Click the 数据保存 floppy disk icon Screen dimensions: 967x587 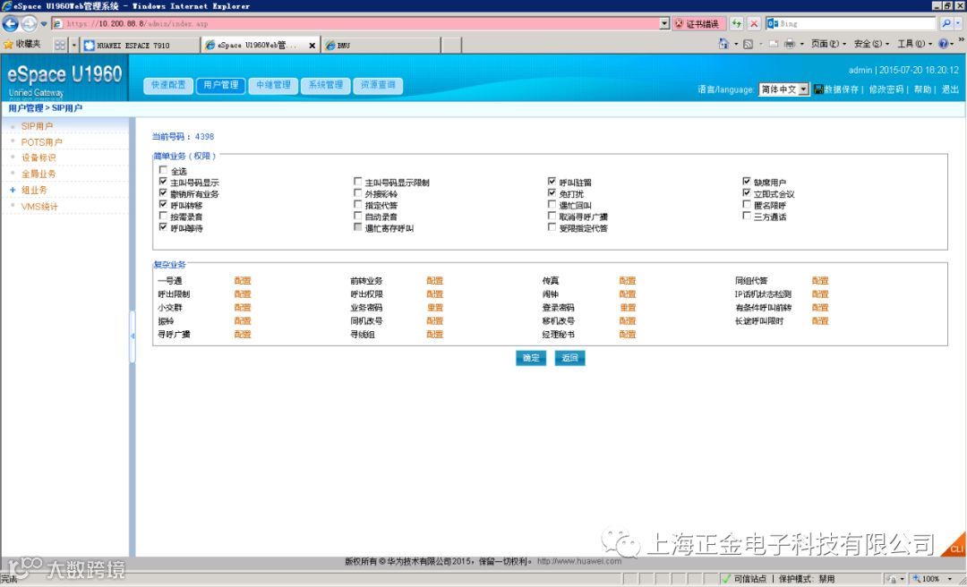click(x=818, y=89)
